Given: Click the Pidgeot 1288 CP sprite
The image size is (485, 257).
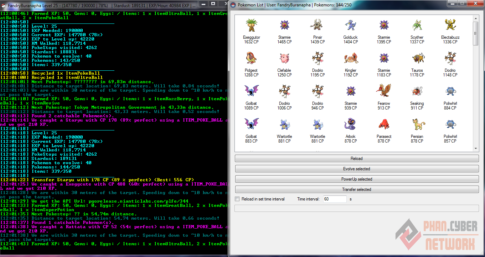Looking at the screenshot, I should click(252, 59).
